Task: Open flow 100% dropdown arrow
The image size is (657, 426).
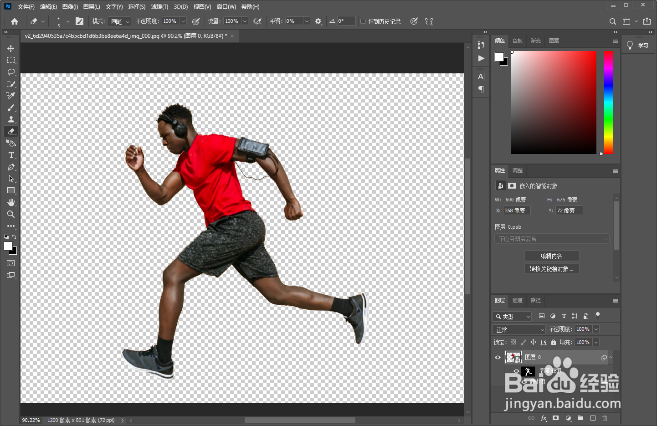Action: [245, 21]
